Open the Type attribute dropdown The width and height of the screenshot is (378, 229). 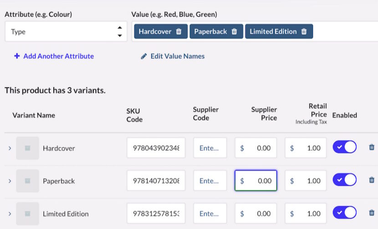66,32
